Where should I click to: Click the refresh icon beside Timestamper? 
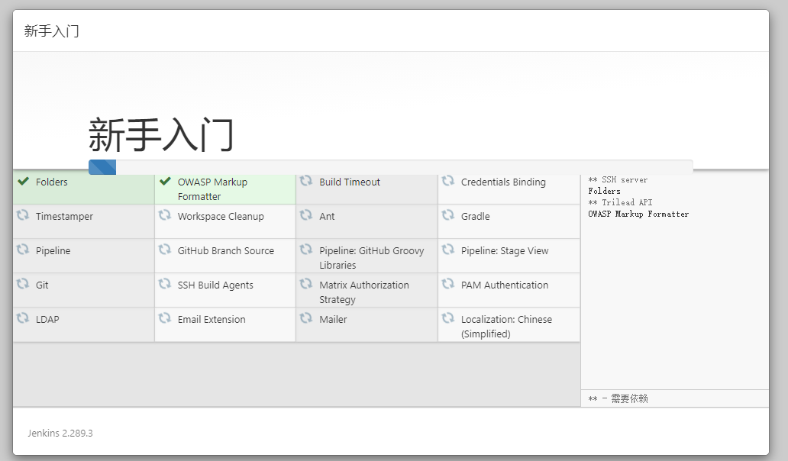tap(23, 215)
